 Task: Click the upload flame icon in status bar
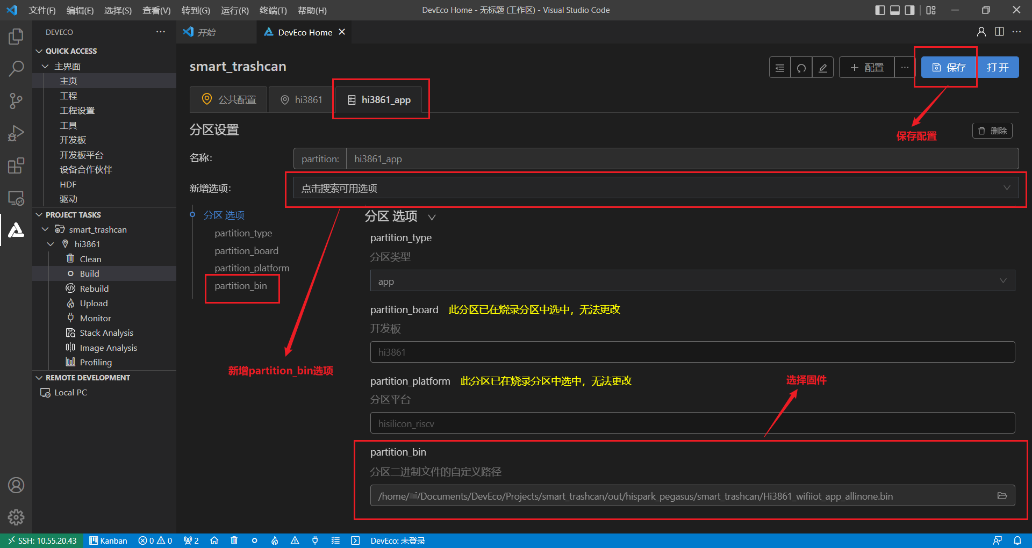[x=275, y=540]
